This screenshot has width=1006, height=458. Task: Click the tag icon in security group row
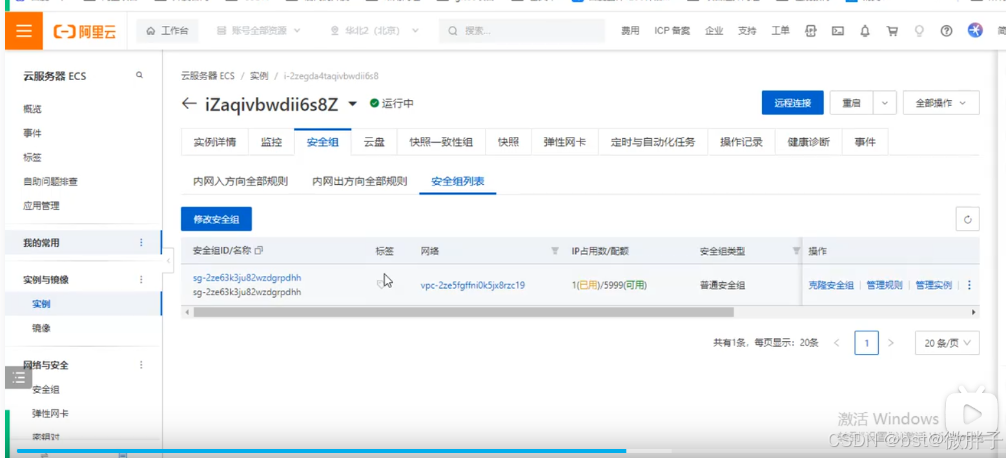click(x=382, y=284)
